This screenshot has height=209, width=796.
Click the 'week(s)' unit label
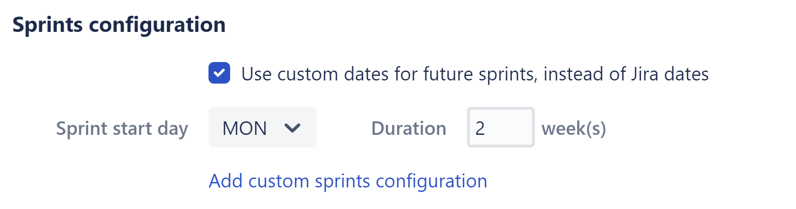[574, 129]
